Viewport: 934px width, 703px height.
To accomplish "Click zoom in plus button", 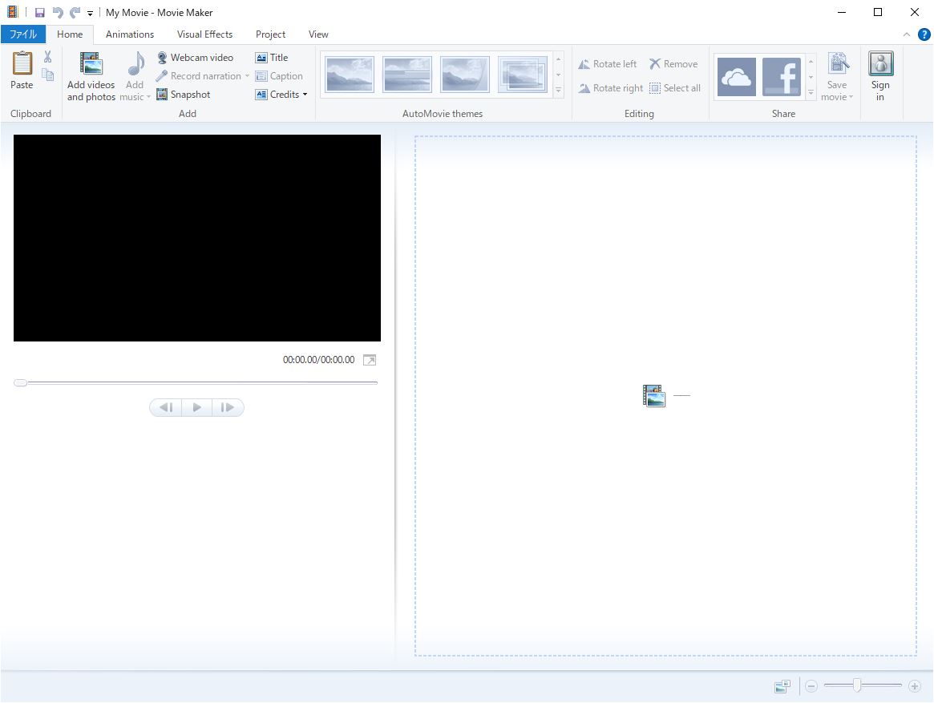I will point(915,686).
